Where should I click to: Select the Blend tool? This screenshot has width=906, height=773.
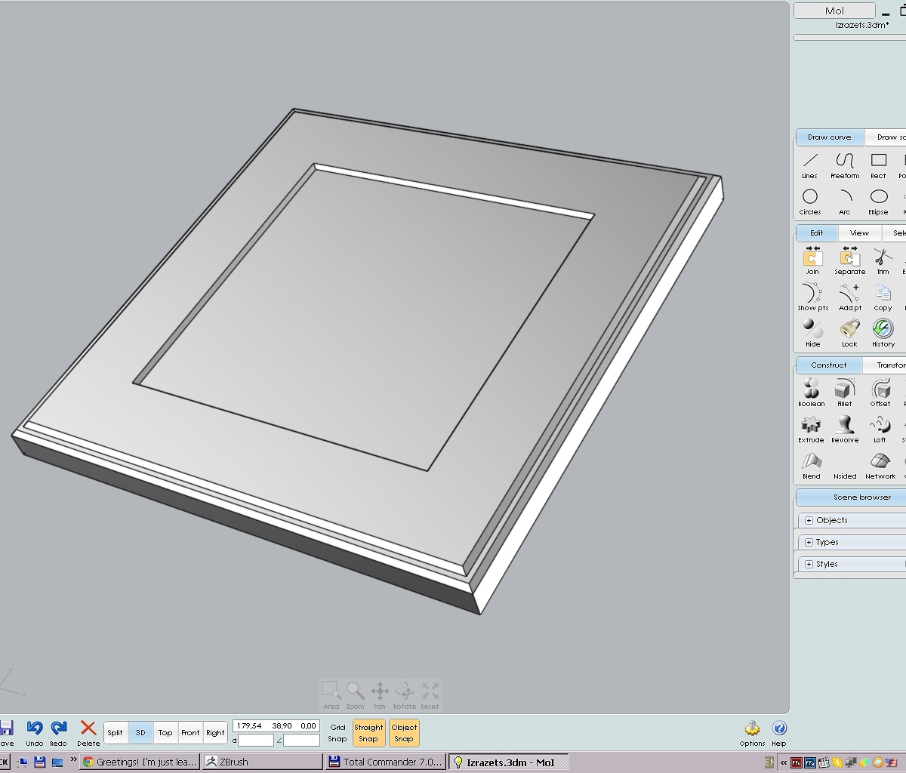[x=812, y=466]
